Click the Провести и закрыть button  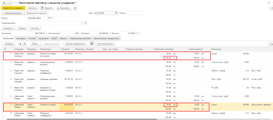[x=13, y=8]
